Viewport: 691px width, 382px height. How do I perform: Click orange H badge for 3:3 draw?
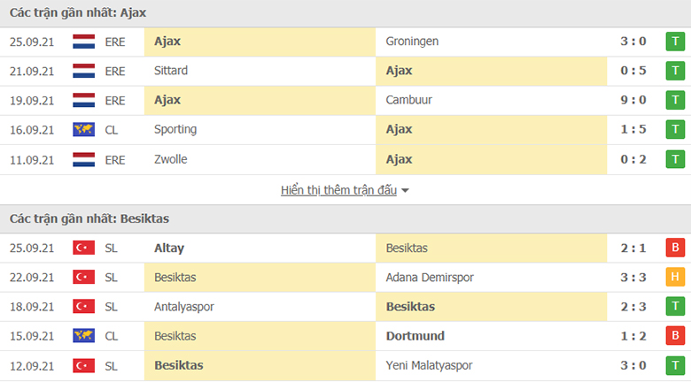675,278
